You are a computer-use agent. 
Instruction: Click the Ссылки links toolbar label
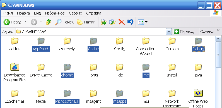coord(207,32)
